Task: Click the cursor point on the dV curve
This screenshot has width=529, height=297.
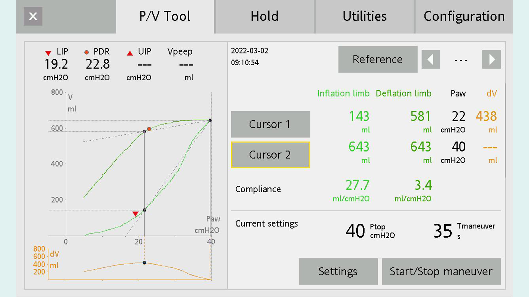Action: (x=144, y=262)
